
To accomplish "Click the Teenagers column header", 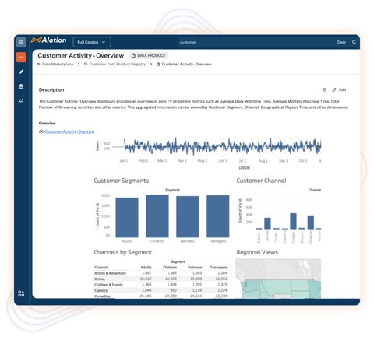I will [x=218, y=268].
